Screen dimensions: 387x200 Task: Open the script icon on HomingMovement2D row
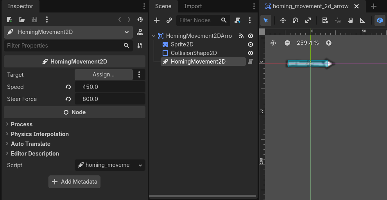pyautogui.click(x=251, y=62)
